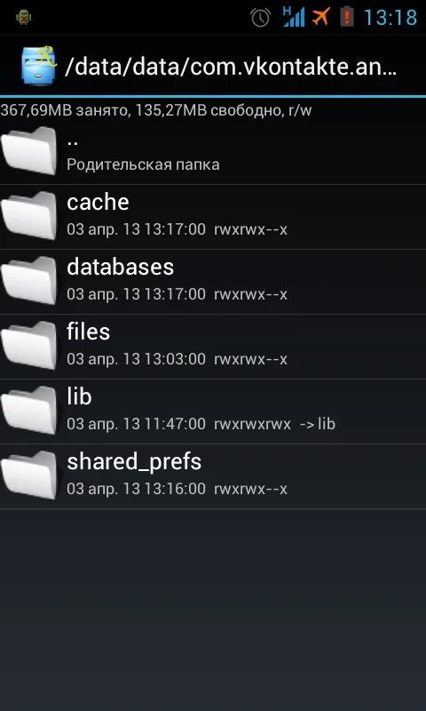
Task: Tap the mobile signal strength icon
Action: click(x=295, y=17)
